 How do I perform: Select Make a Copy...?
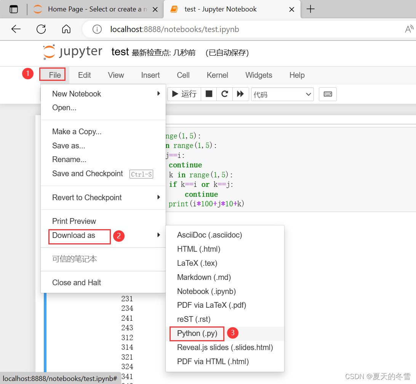[x=103, y=132]
